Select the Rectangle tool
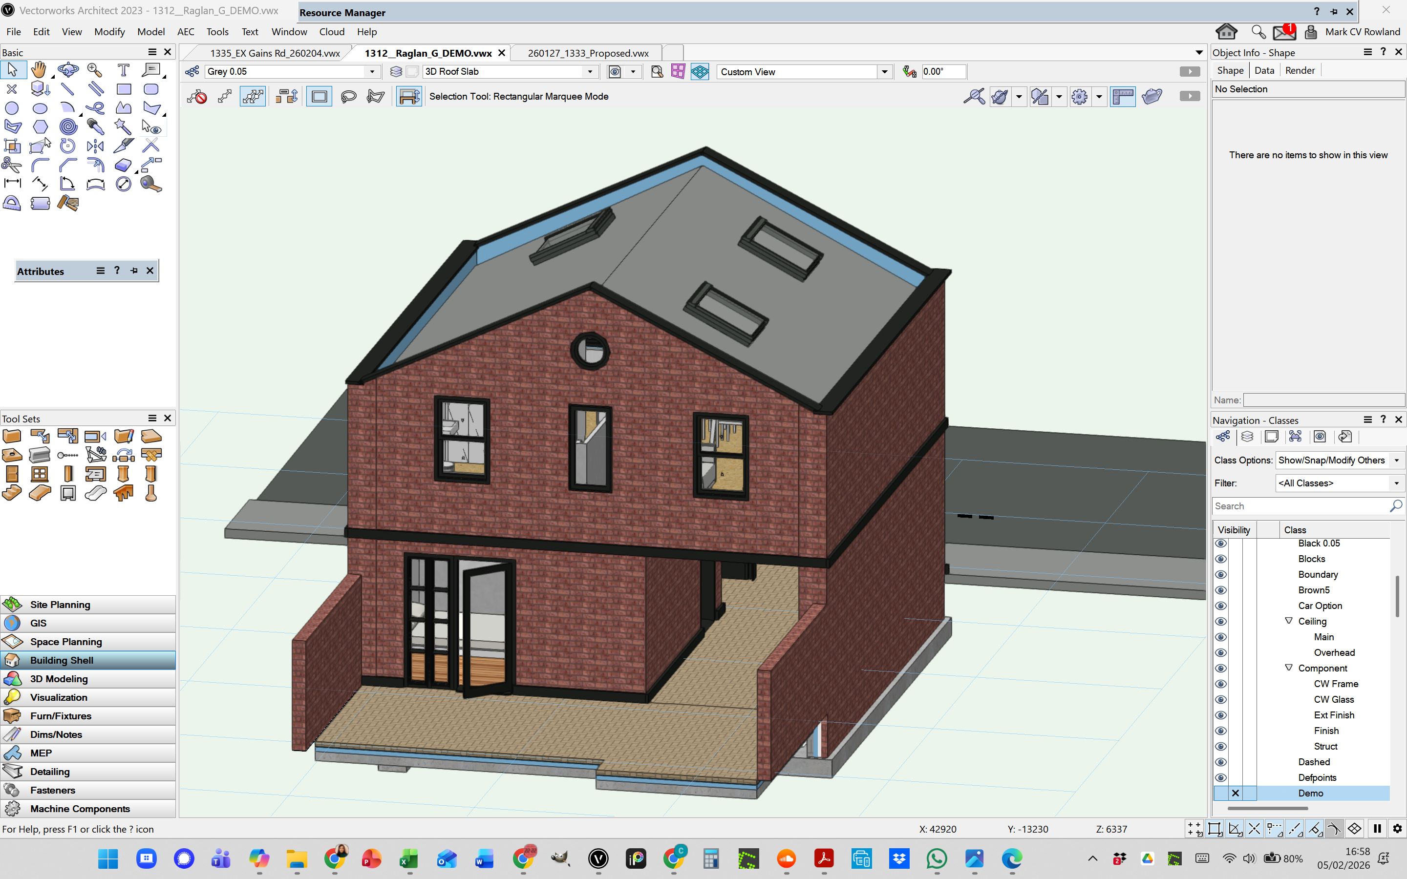Image resolution: width=1407 pixels, height=879 pixels. [123, 89]
